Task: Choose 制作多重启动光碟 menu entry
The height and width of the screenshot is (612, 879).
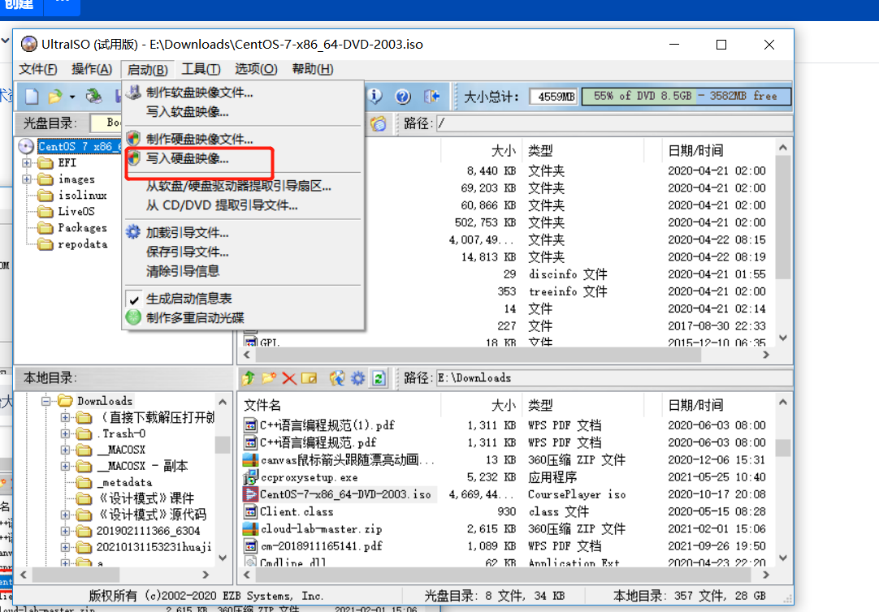Action: pyautogui.click(x=244, y=318)
